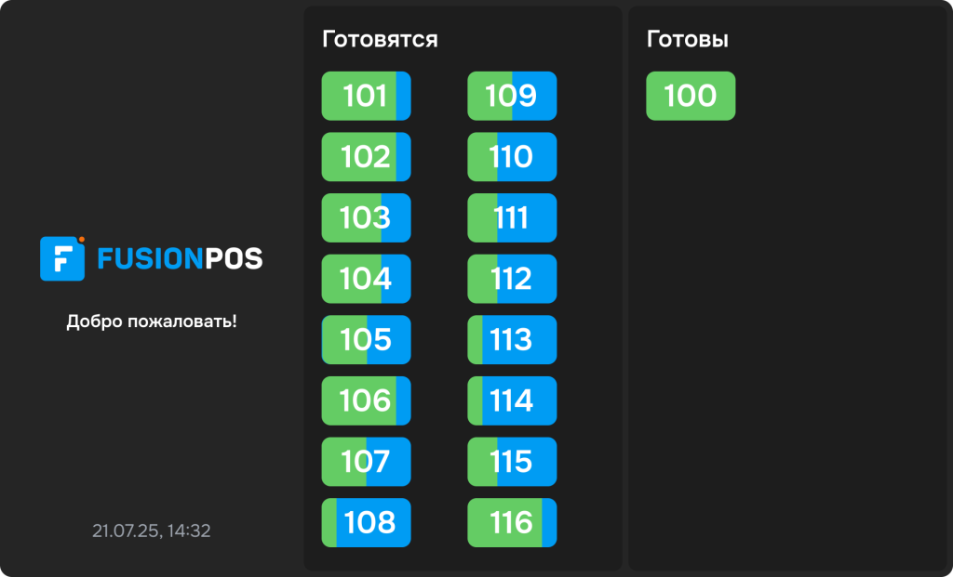This screenshot has height=577, width=953.
Task: Select order 110 in preparing column
Action: coord(511,157)
